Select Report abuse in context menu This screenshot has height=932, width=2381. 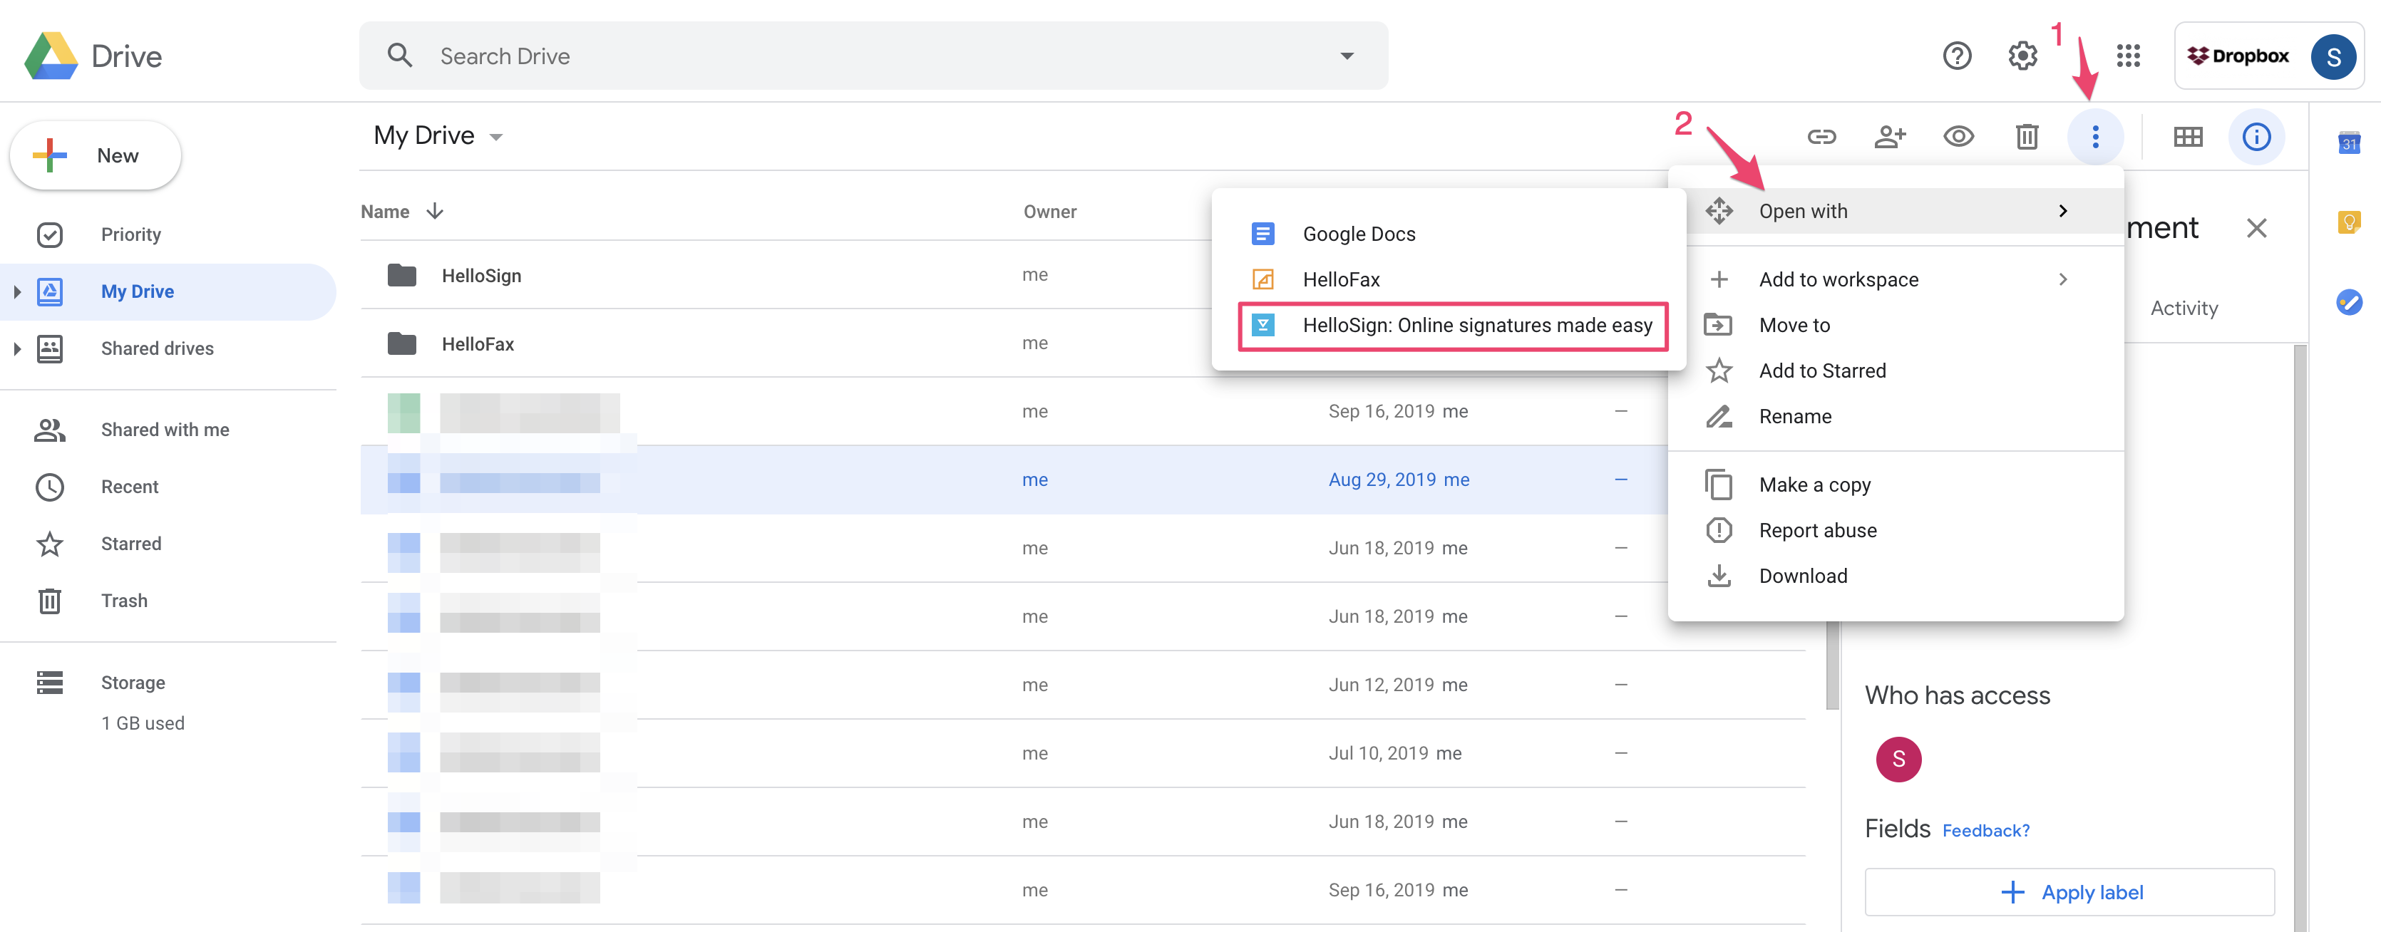pyautogui.click(x=1895, y=530)
